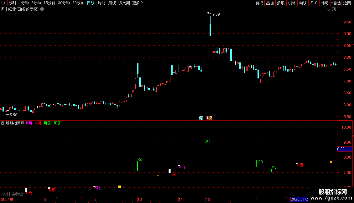This screenshot has width=354, height=203.
Task: Click the 多股 multi-stock button
Action: coord(281,3)
